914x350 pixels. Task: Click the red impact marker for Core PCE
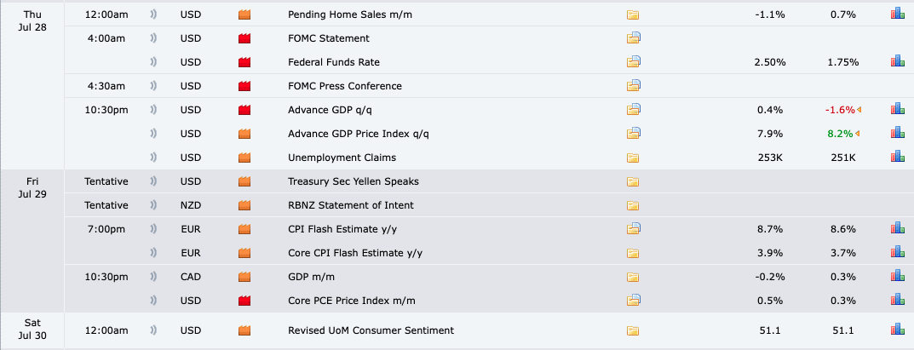click(244, 301)
